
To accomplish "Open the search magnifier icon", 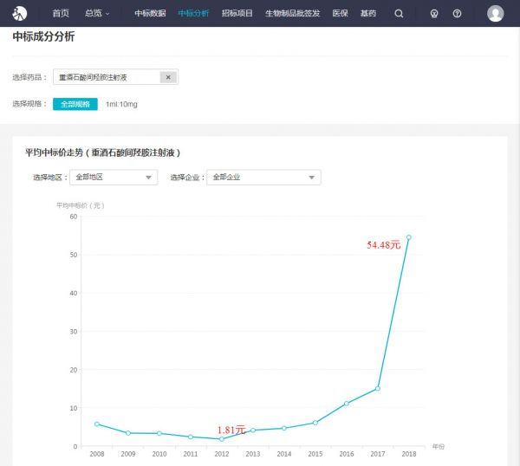I will click(x=399, y=14).
